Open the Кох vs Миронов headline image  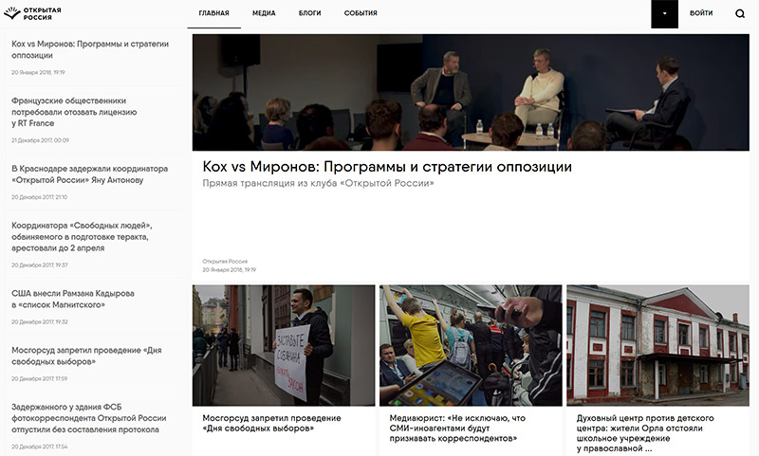471,92
